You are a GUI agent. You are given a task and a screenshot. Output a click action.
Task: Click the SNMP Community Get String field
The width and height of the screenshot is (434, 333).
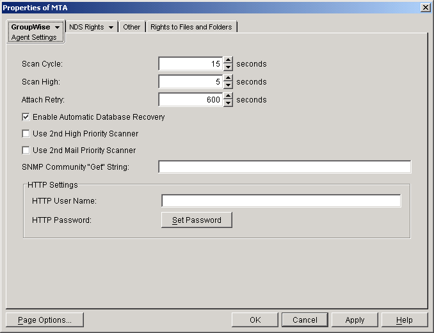[x=285, y=167]
